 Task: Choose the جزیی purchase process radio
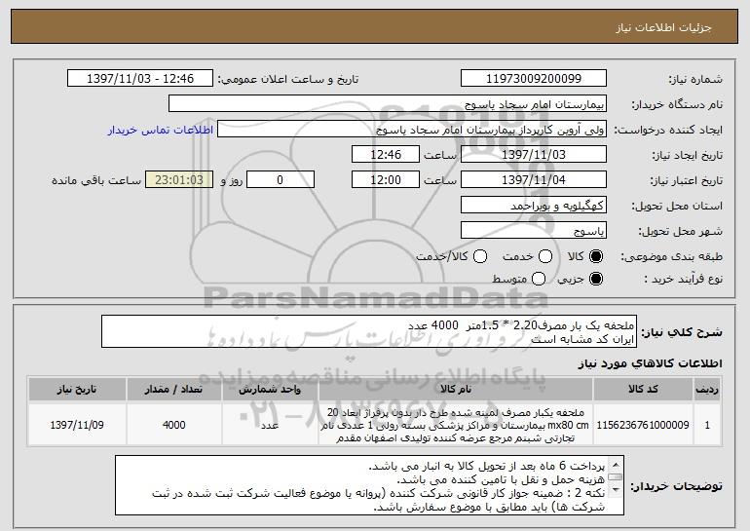pyautogui.click(x=596, y=279)
